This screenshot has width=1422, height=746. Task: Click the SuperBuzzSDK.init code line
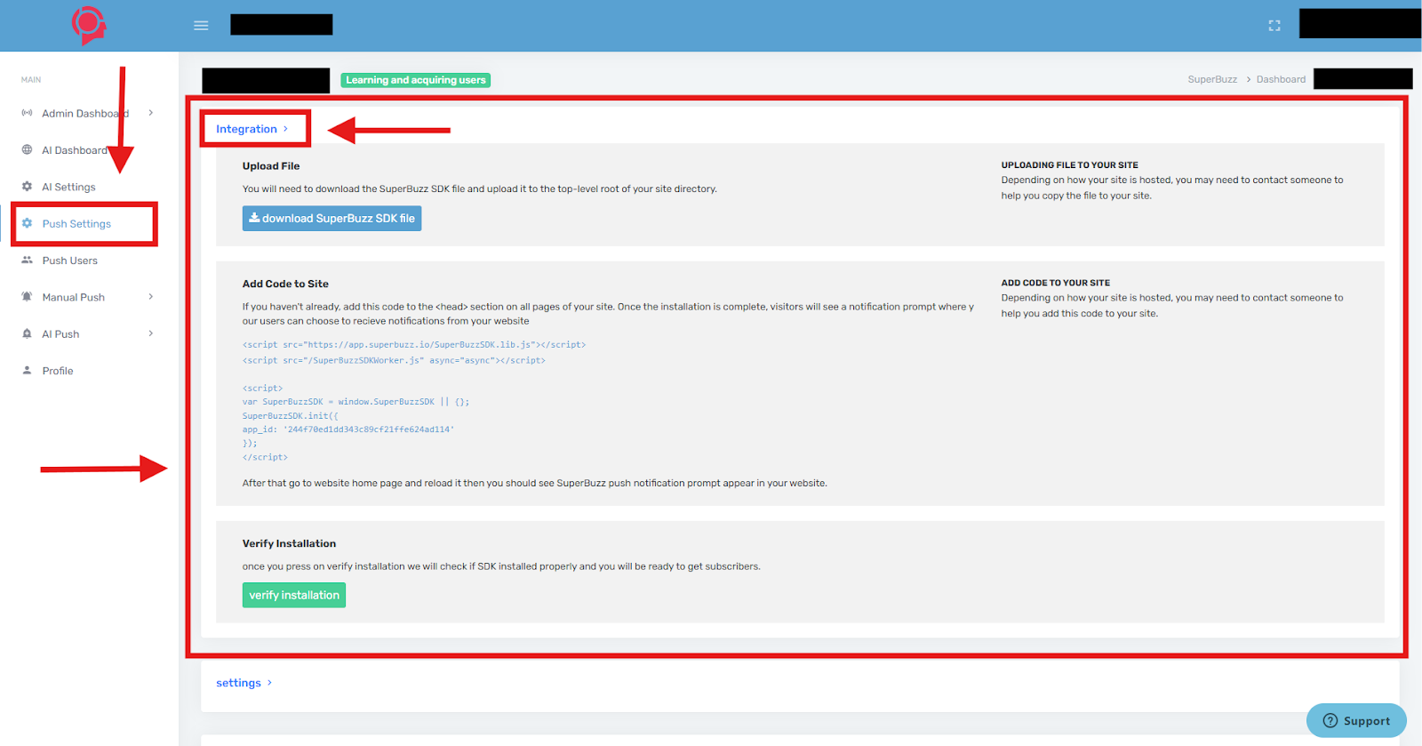pyautogui.click(x=291, y=415)
